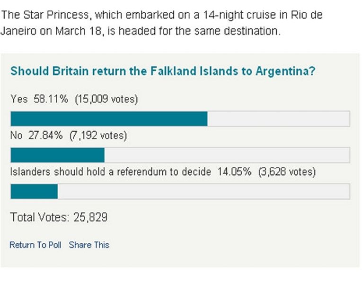Click the filled teal portion of No bar
This screenshot has height=281, width=362.
click(x=57, y=155)
